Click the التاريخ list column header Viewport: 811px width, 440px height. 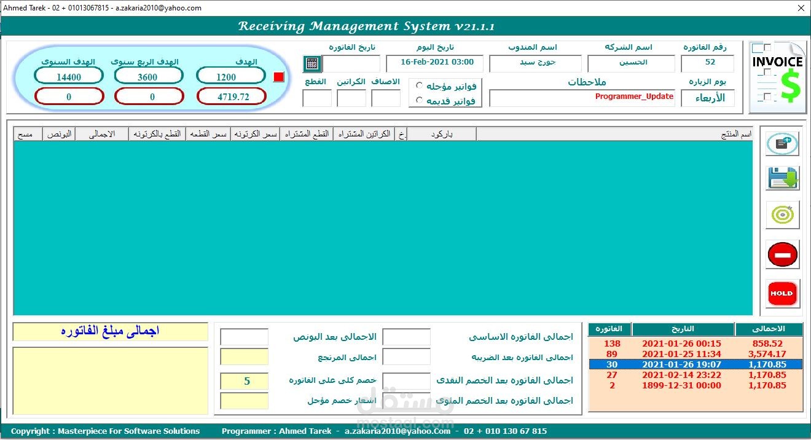pyautogui.click(x=683, y=329)
